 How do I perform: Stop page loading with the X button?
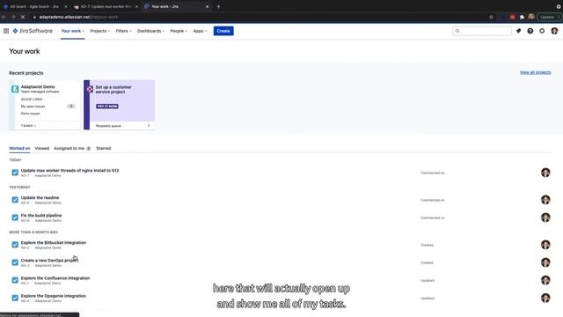click(x=22, y=17)
